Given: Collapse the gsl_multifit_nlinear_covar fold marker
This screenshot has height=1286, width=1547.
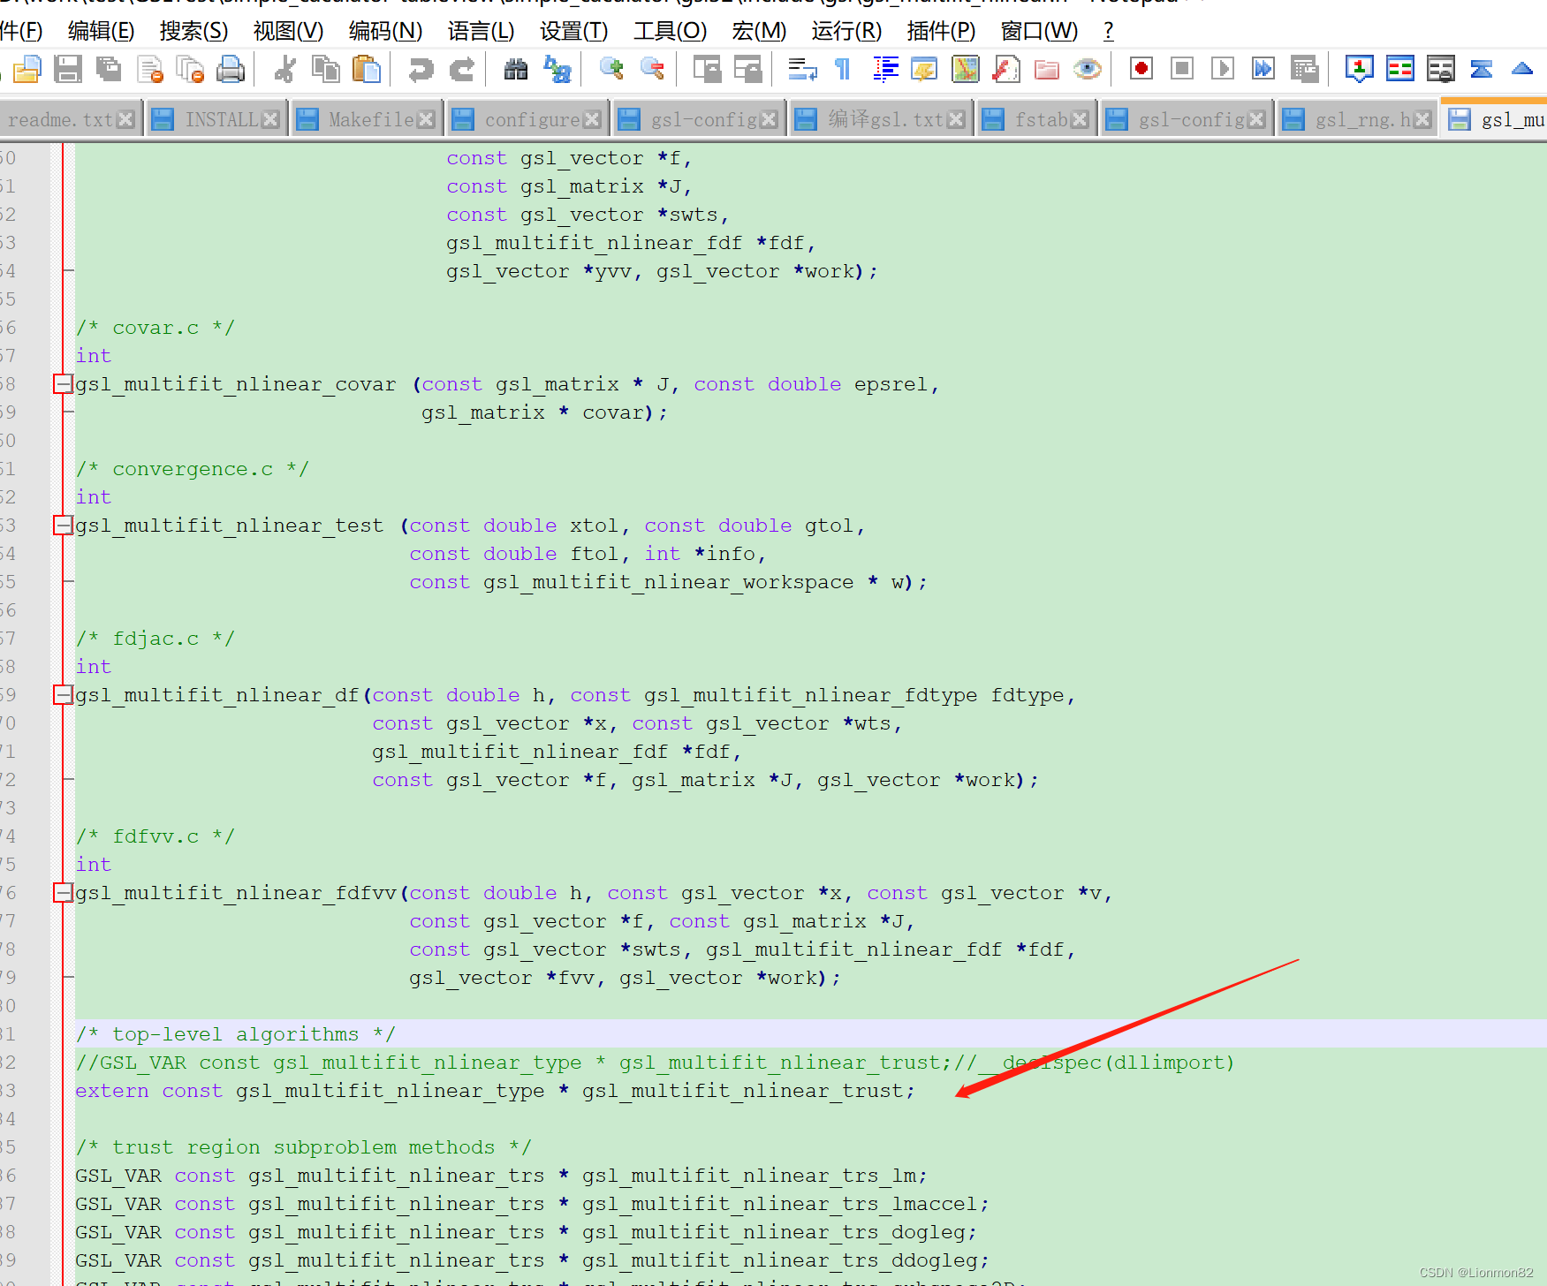Looking at the screenshot, I should coord(63,383).
